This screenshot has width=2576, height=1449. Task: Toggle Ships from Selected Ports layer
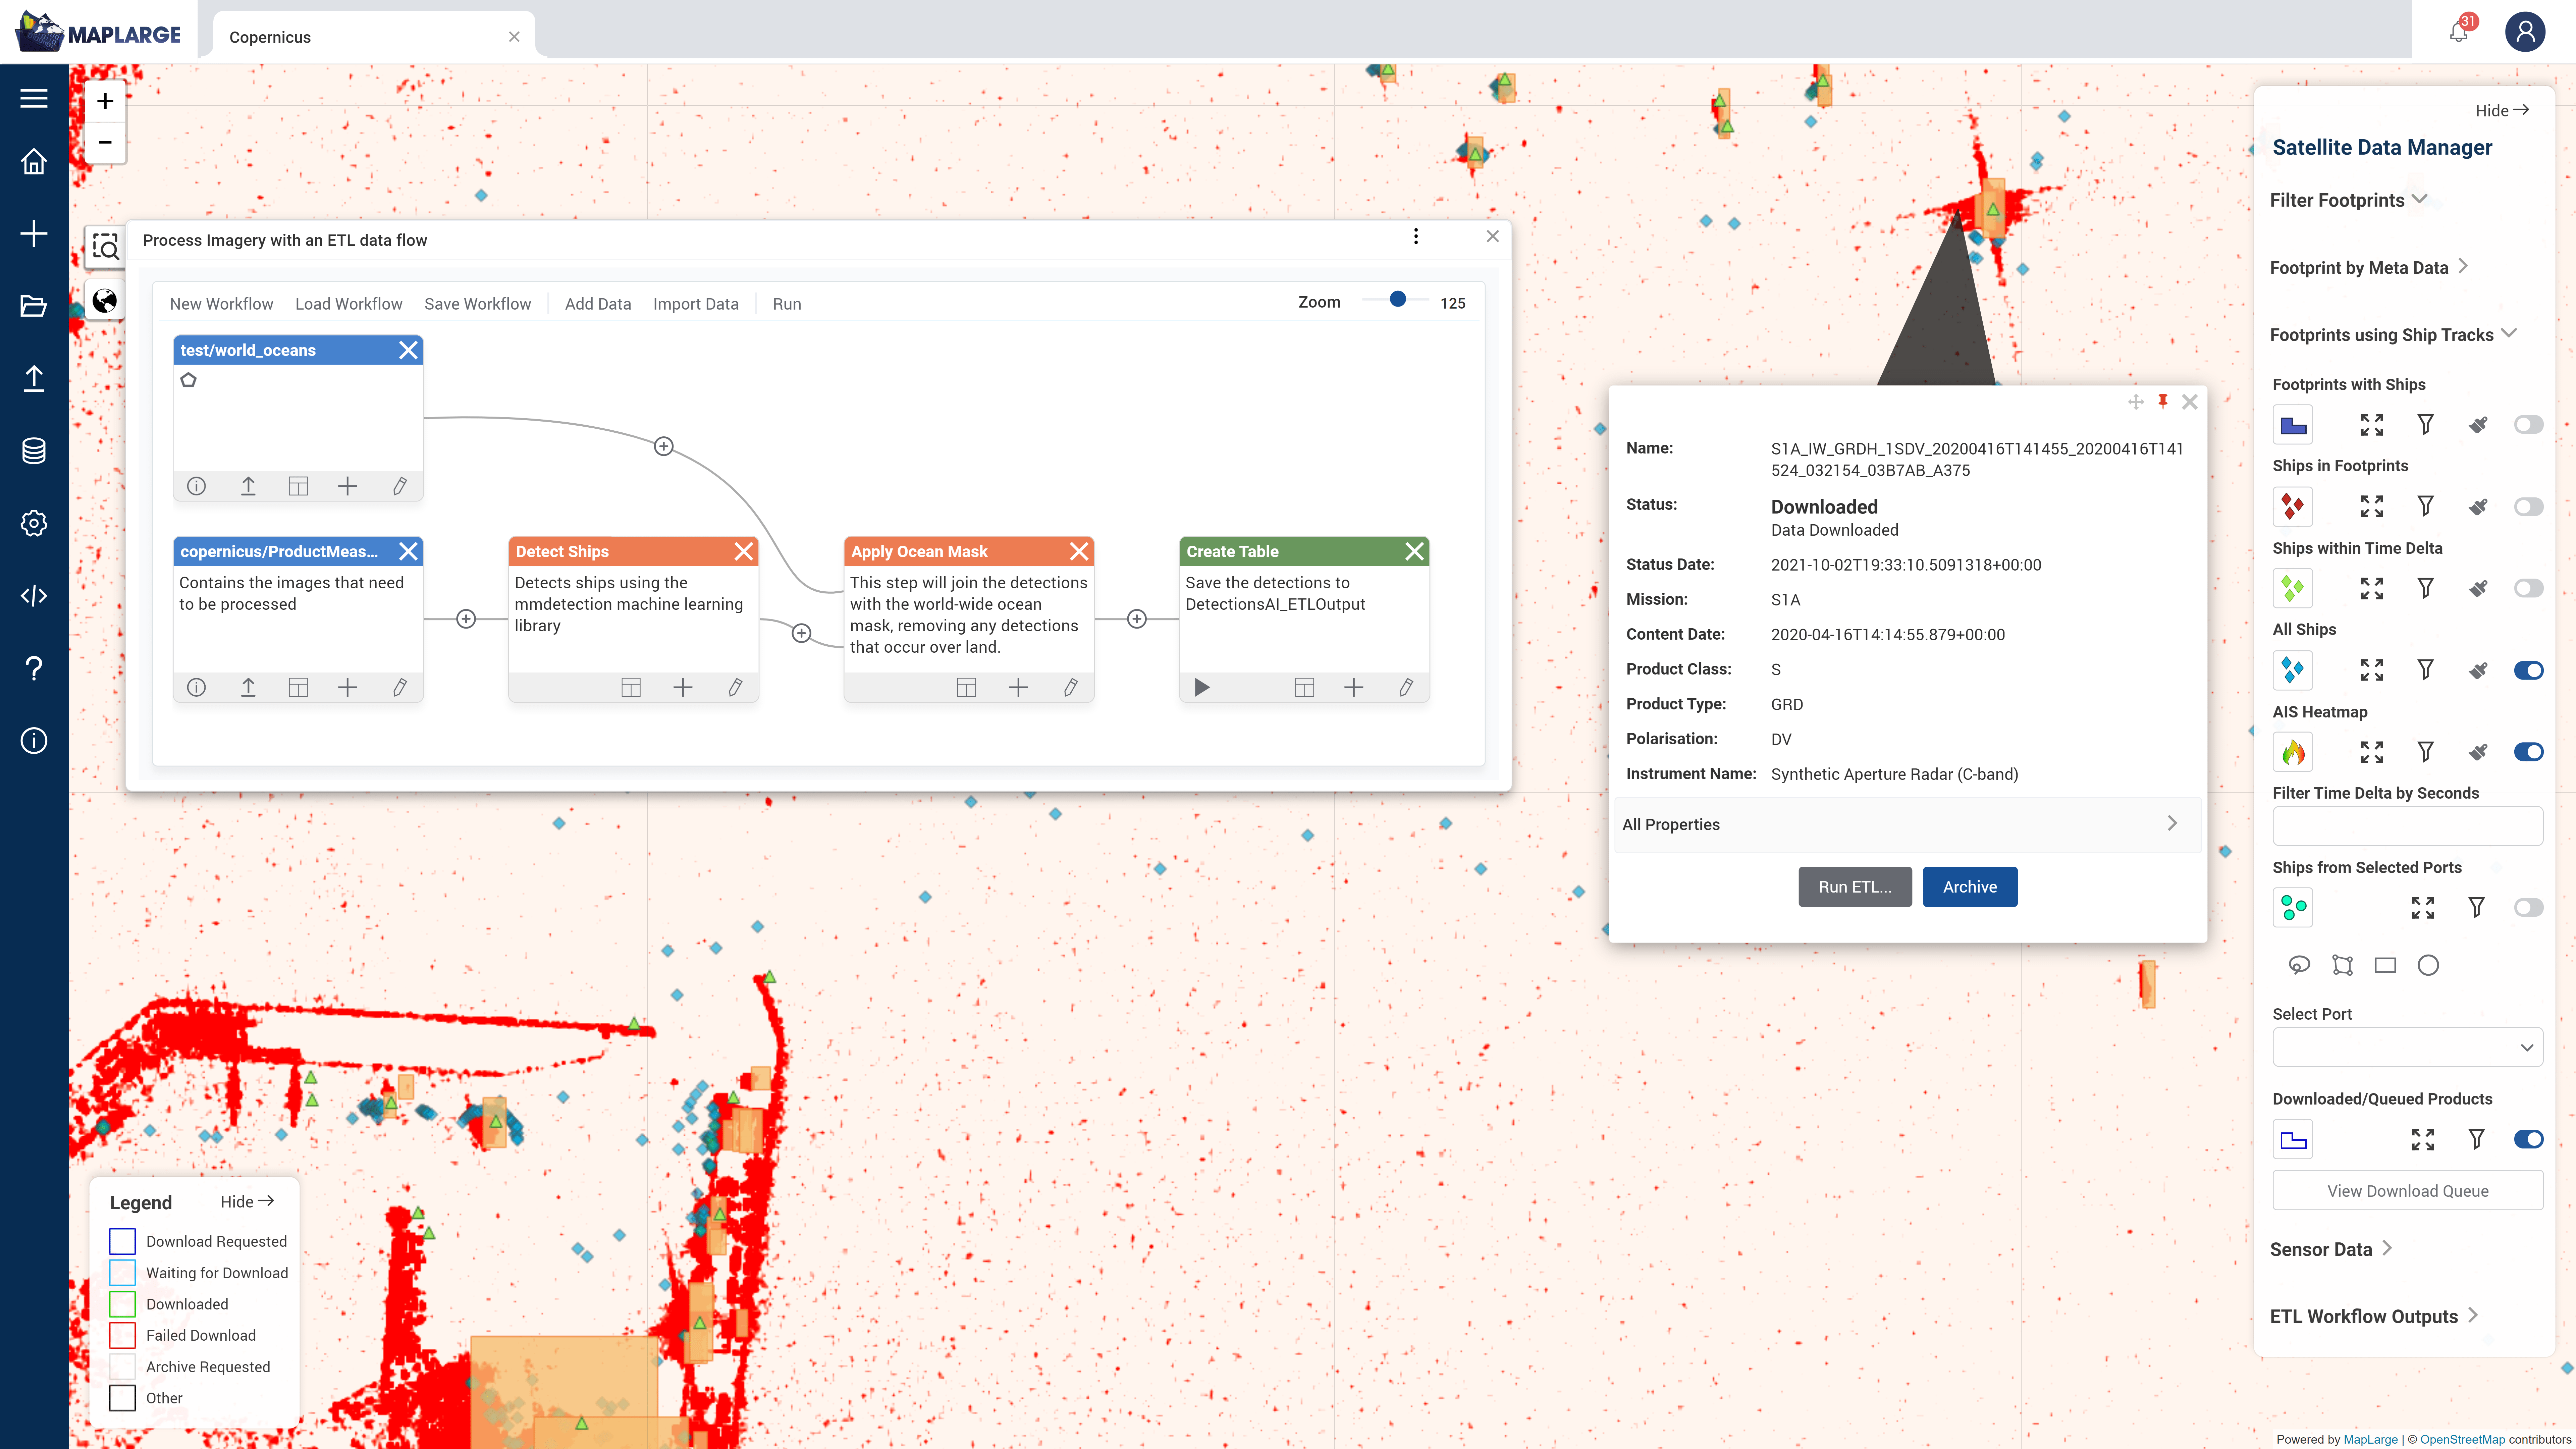click(2528, 908)
